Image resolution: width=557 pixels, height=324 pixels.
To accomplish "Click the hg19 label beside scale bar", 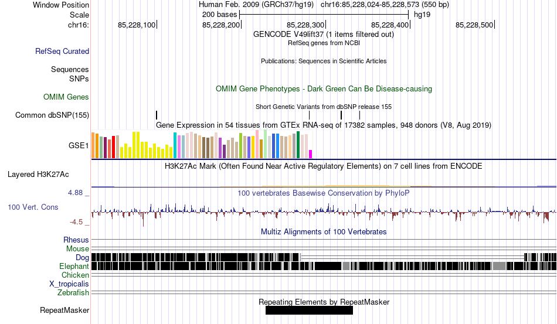I will 422,15.
